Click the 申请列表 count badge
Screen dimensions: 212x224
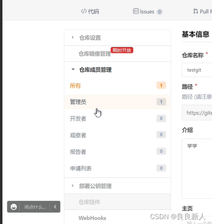click(161, 168)
